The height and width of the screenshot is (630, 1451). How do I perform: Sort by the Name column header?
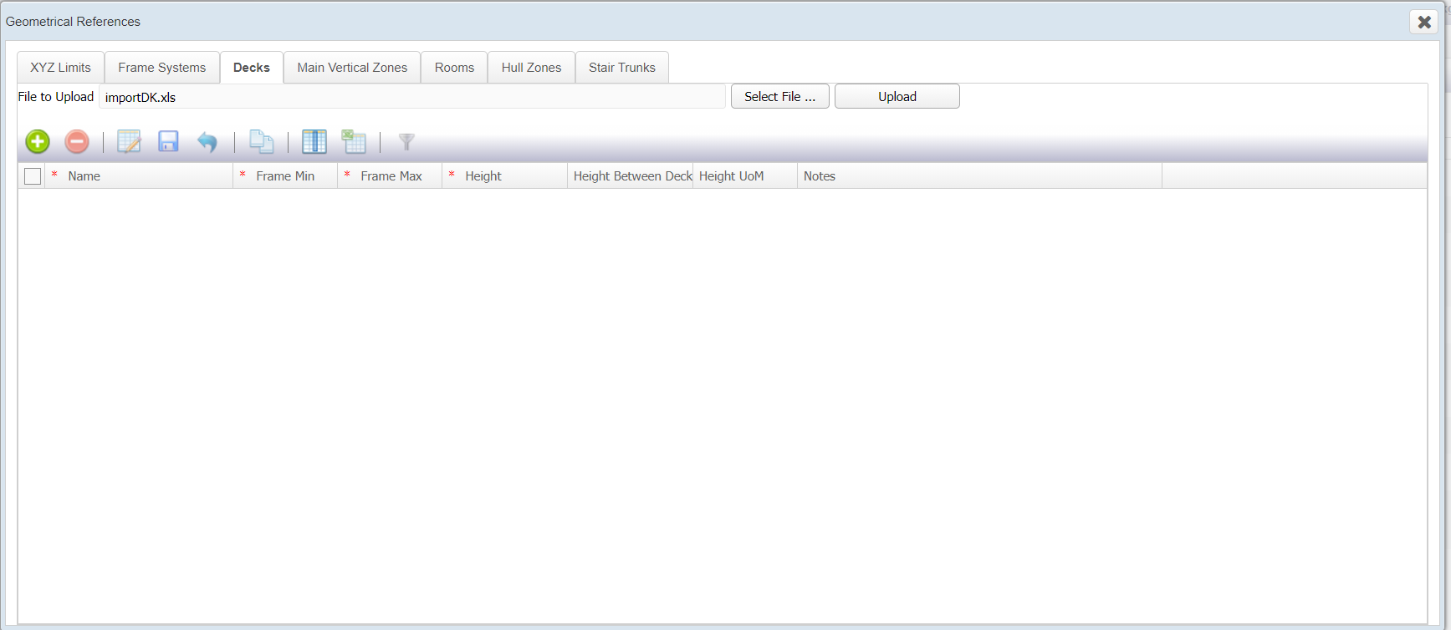(x=84, y=176)
